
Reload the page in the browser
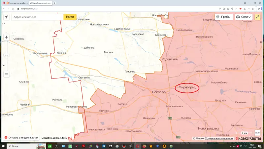[x=13, y=8]
